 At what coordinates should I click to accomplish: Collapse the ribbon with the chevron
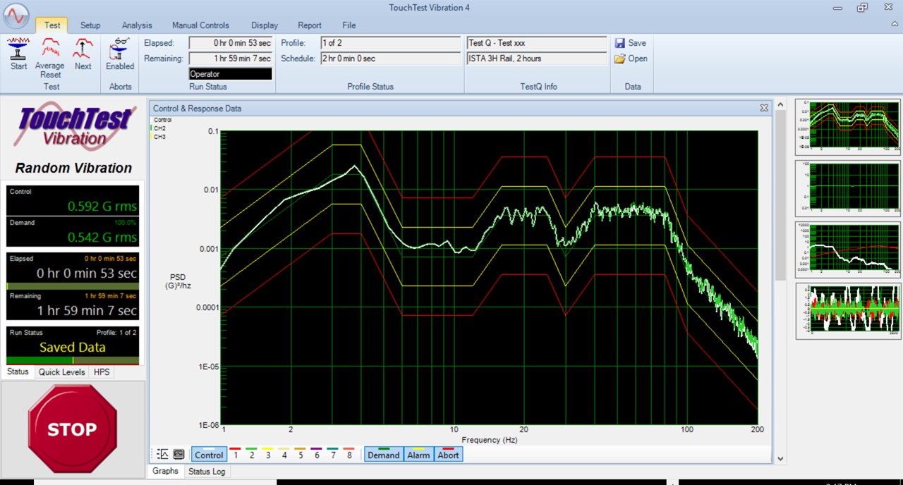(x=893, y=25)
